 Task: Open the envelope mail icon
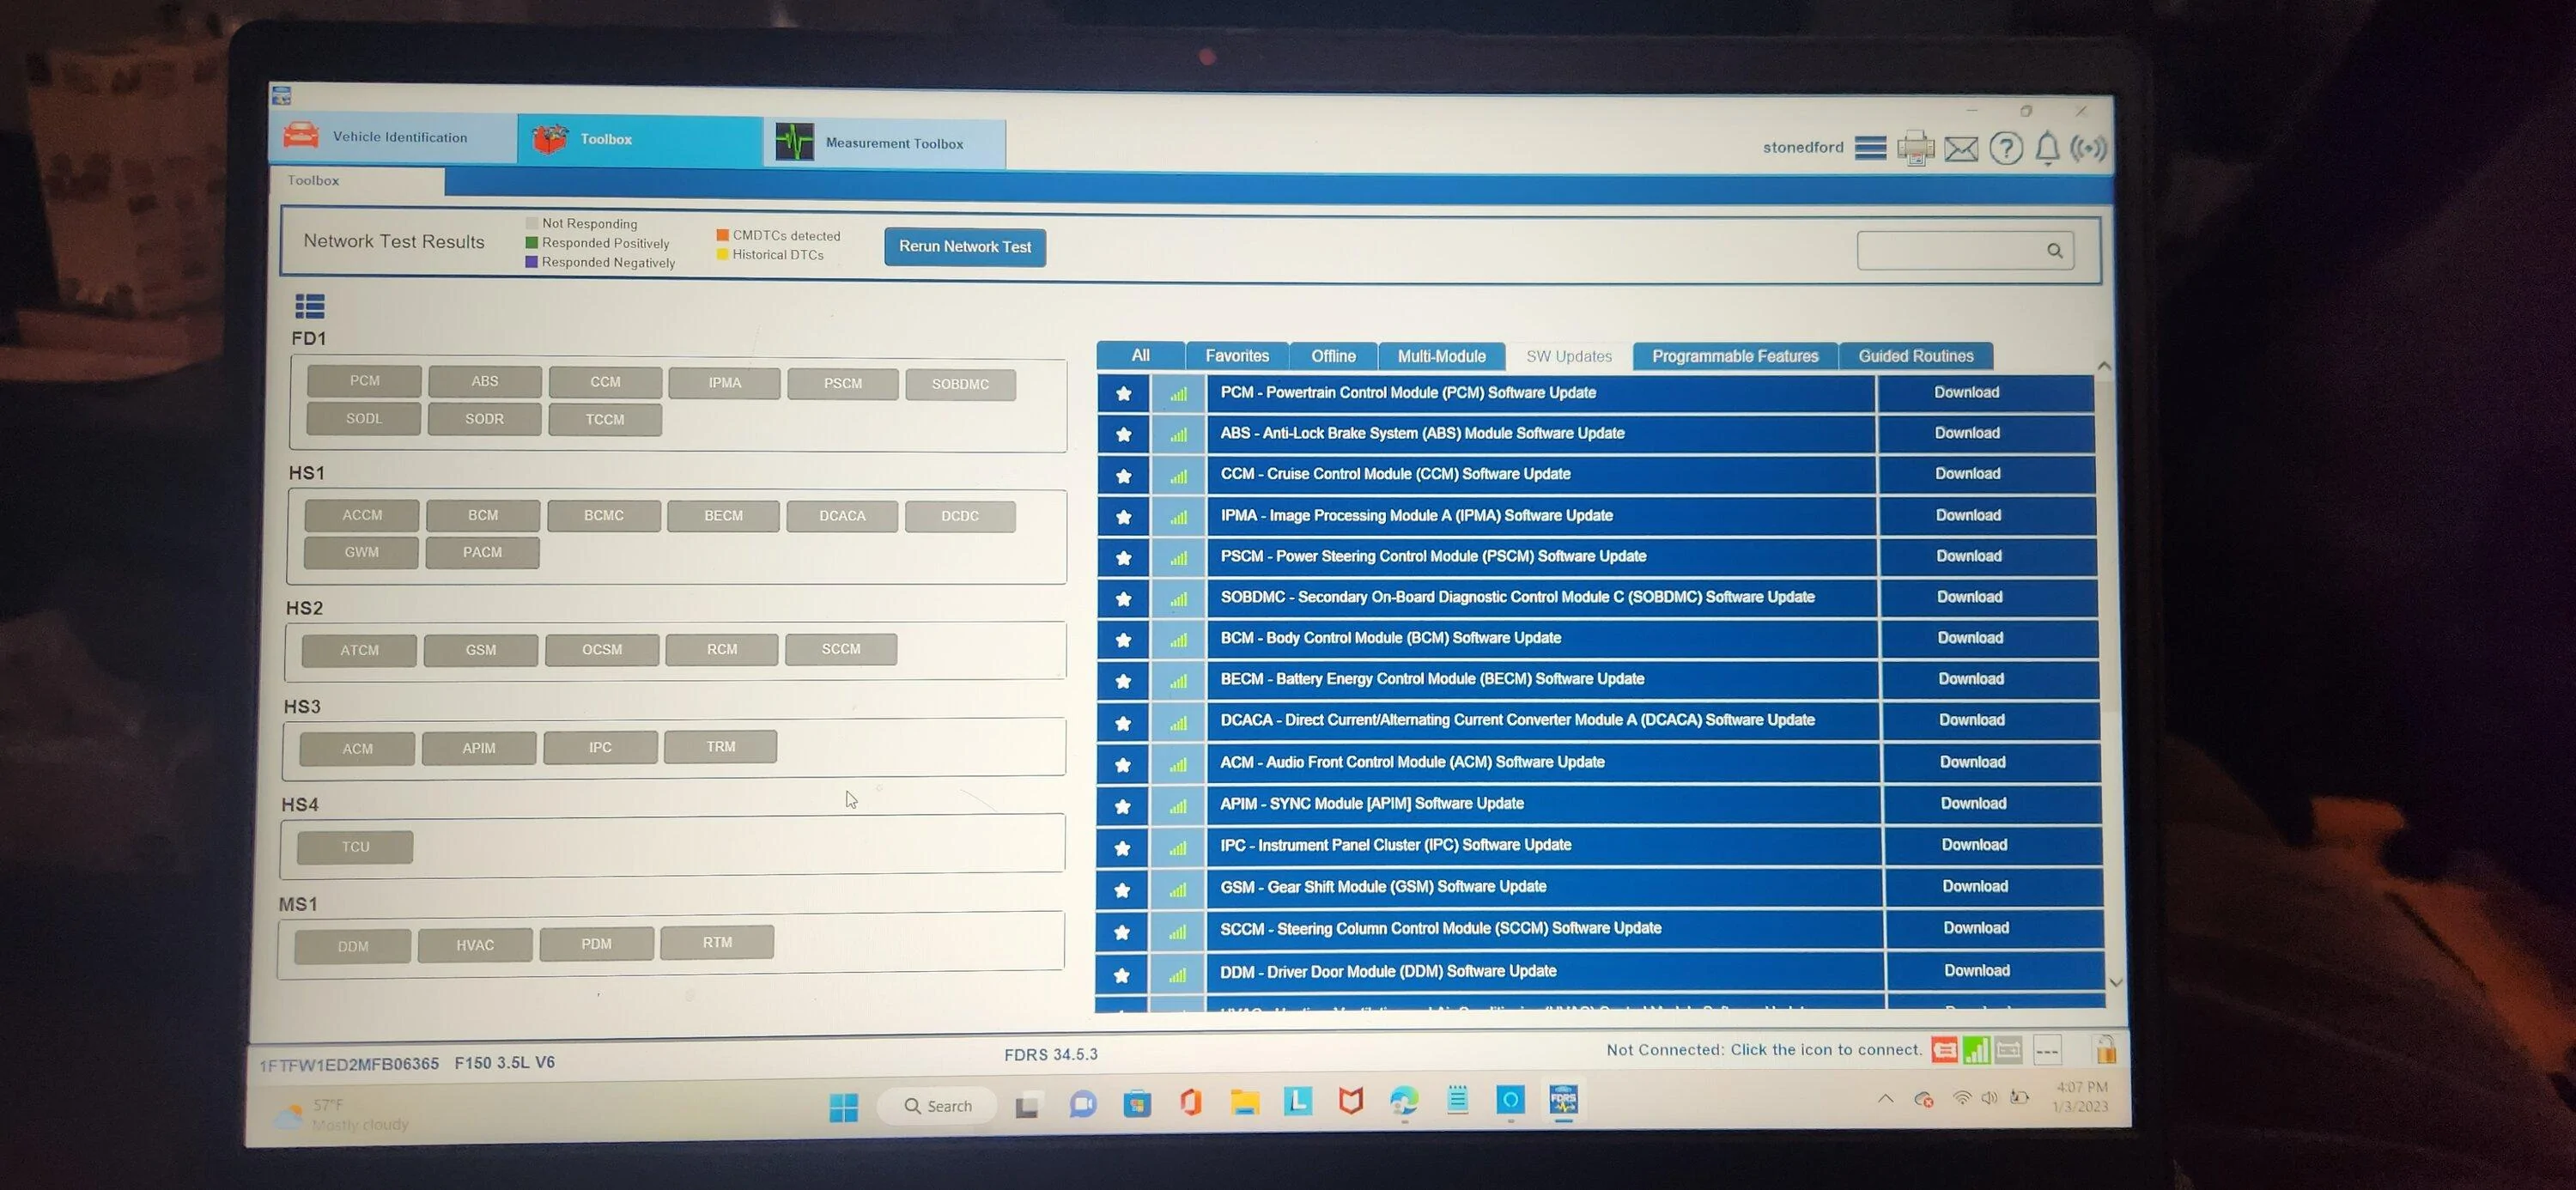coord(1961,149)
